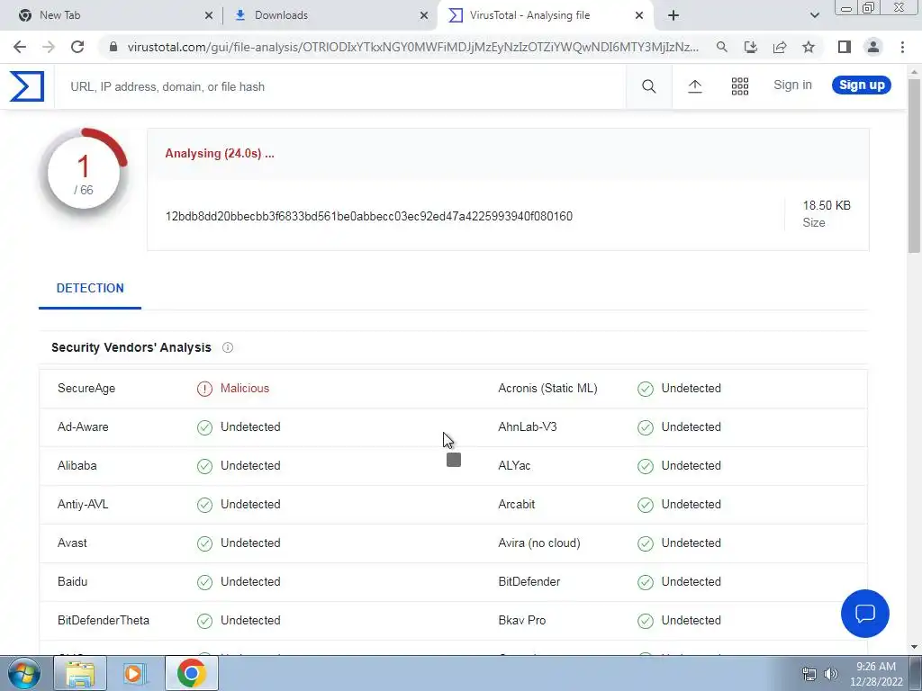Click the VirusTotal logo icon
Image resolution: width=922 pixels, height=691 pixels.
pos(26,86)
